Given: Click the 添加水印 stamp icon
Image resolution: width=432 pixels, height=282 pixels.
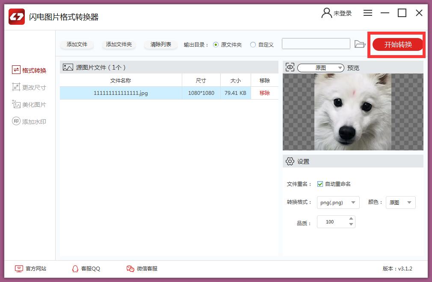Looking at the screenshot, I should 16,121.
